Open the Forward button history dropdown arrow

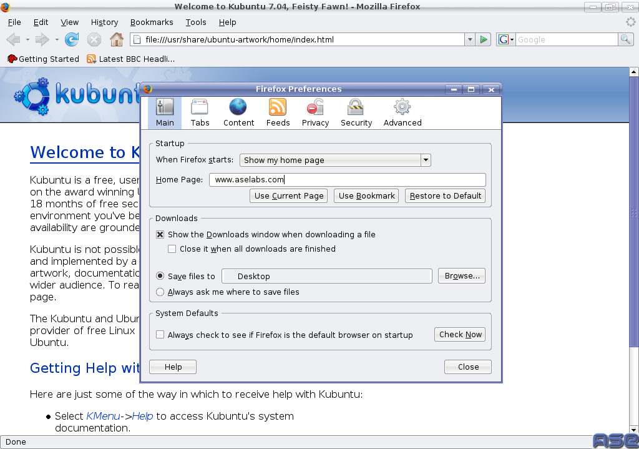click(57, 39)
